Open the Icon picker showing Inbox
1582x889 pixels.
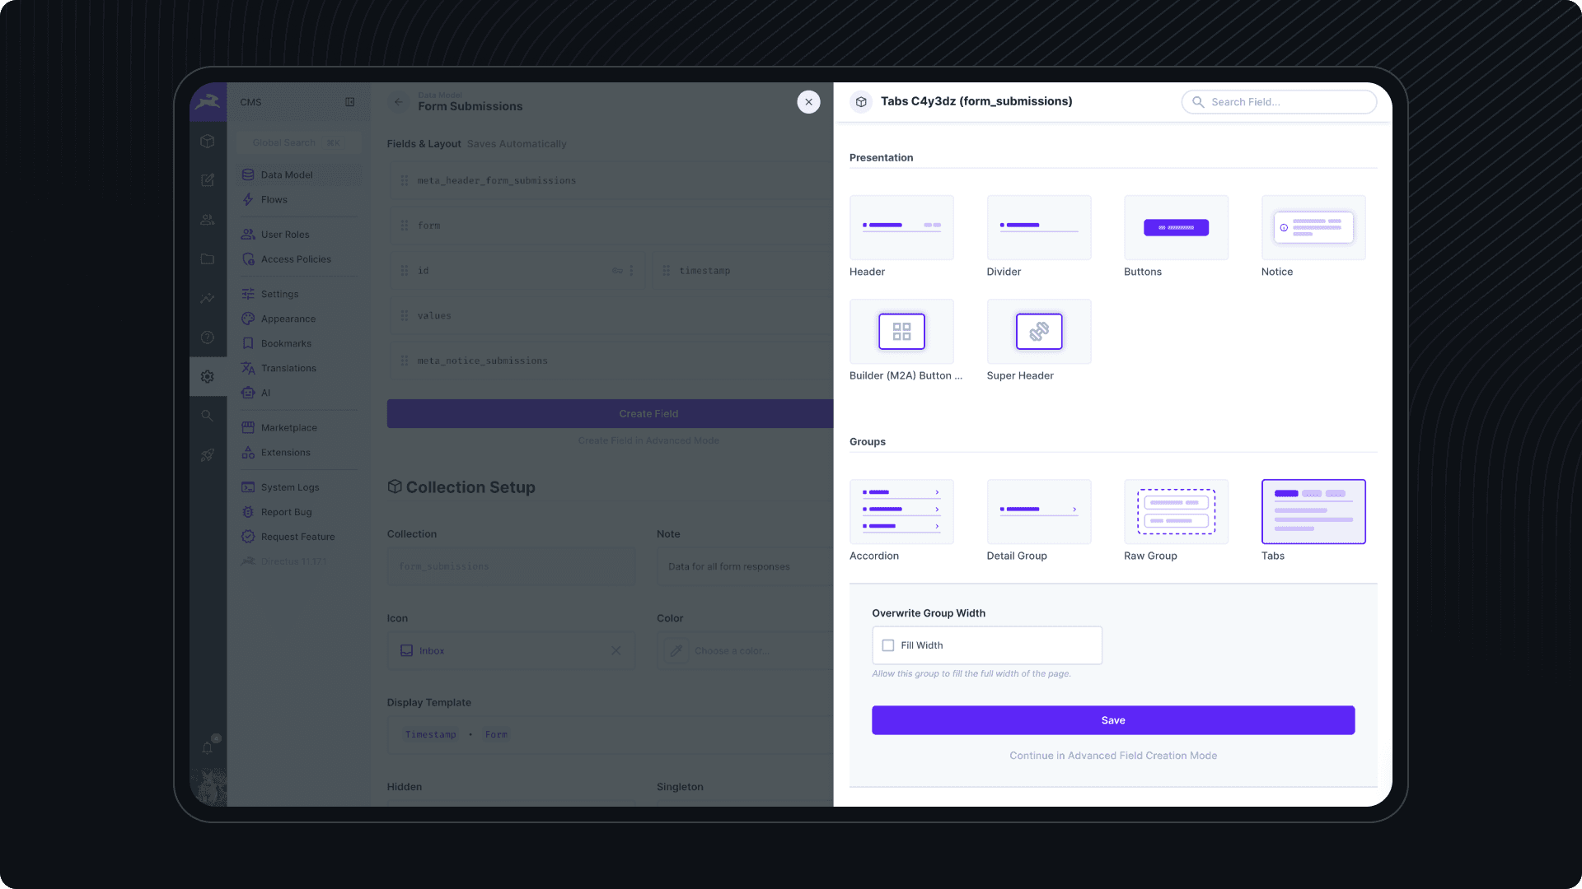[511, 650]
